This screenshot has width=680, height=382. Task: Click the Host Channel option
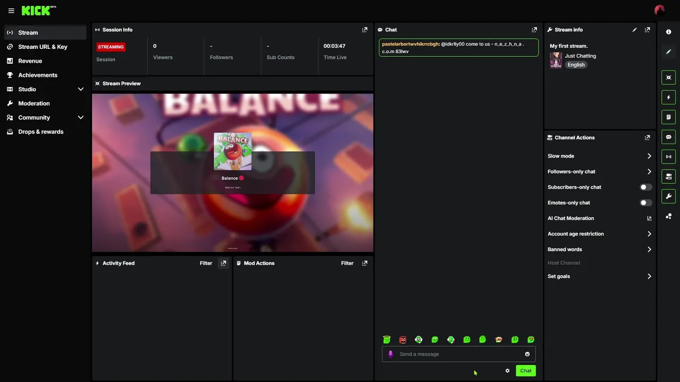564,263
